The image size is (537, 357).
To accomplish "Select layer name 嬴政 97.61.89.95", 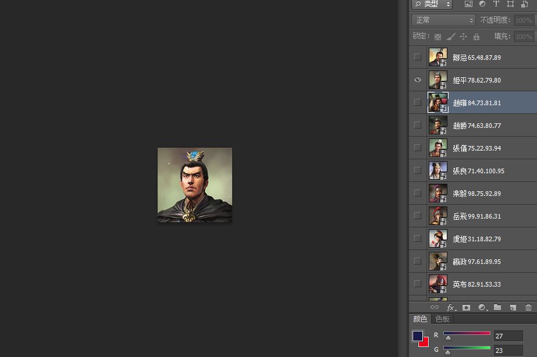I will coord(476,262).
